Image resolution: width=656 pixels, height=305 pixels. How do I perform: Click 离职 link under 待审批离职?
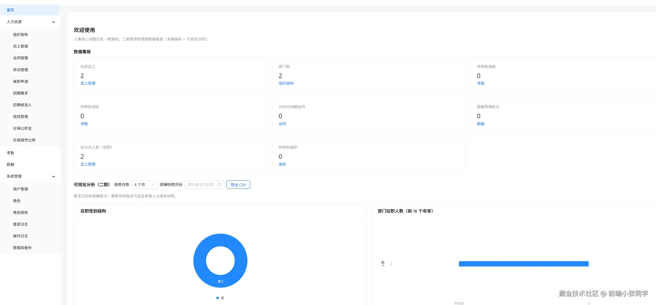[282, 164]
